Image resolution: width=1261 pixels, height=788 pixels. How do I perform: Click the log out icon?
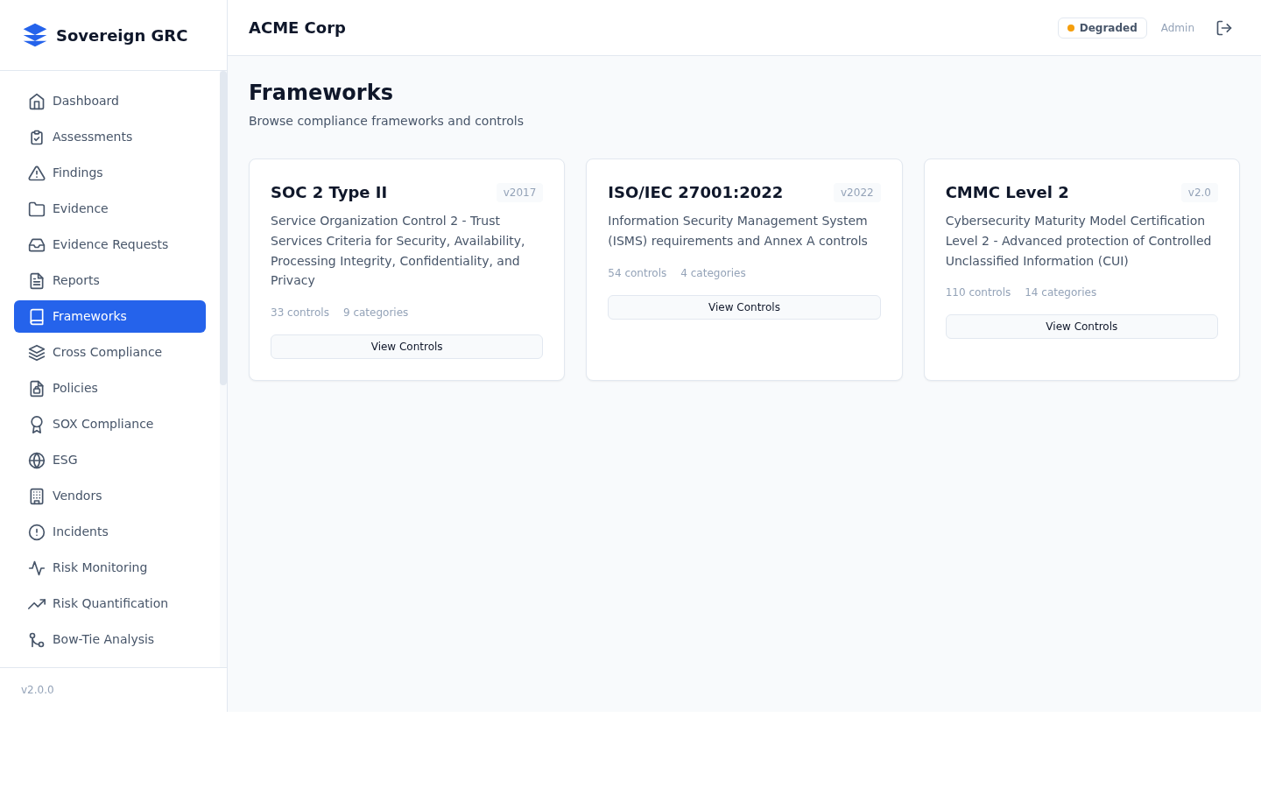[1224, 27]
